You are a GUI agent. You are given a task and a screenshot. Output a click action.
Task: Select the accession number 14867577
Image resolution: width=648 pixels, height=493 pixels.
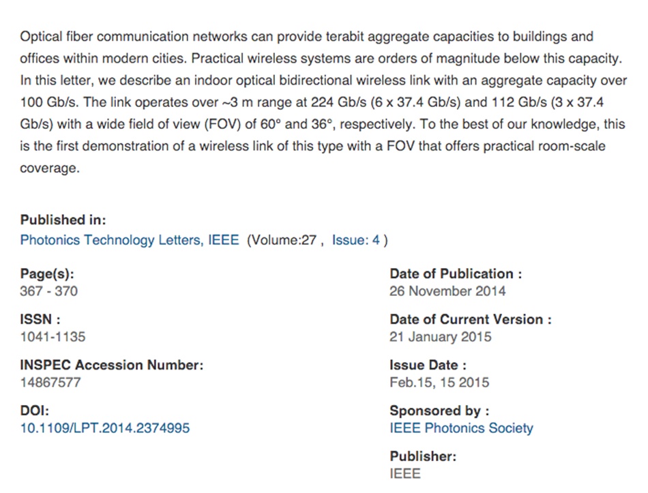[x=50, y=383]
